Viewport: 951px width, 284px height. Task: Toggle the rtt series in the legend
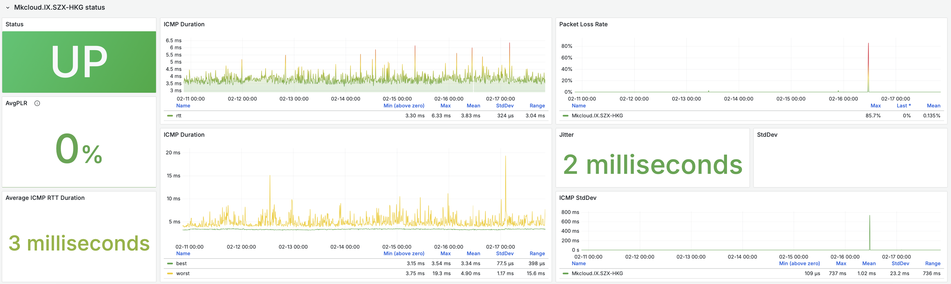click(179, 116)
